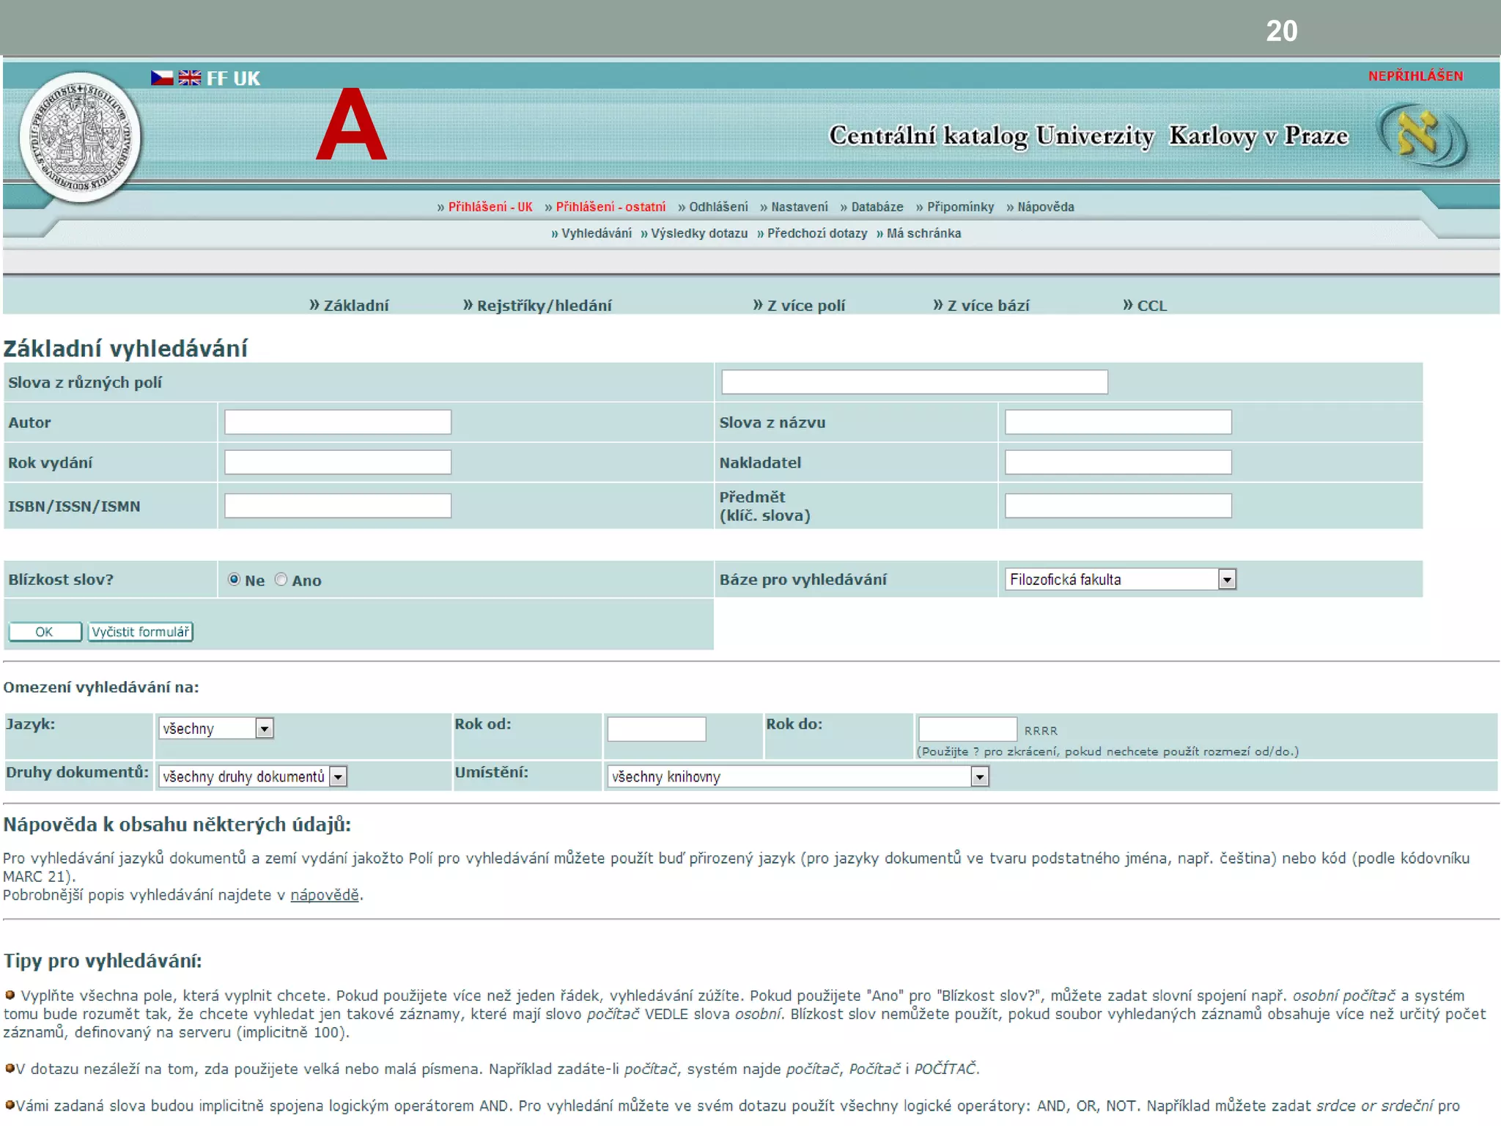Click the Přihlášení - UK login link

point(490,207)
